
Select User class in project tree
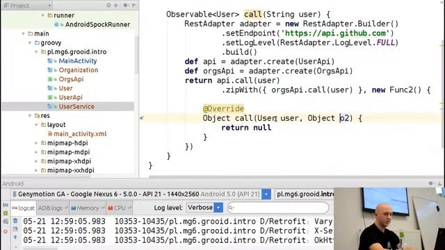65,88
